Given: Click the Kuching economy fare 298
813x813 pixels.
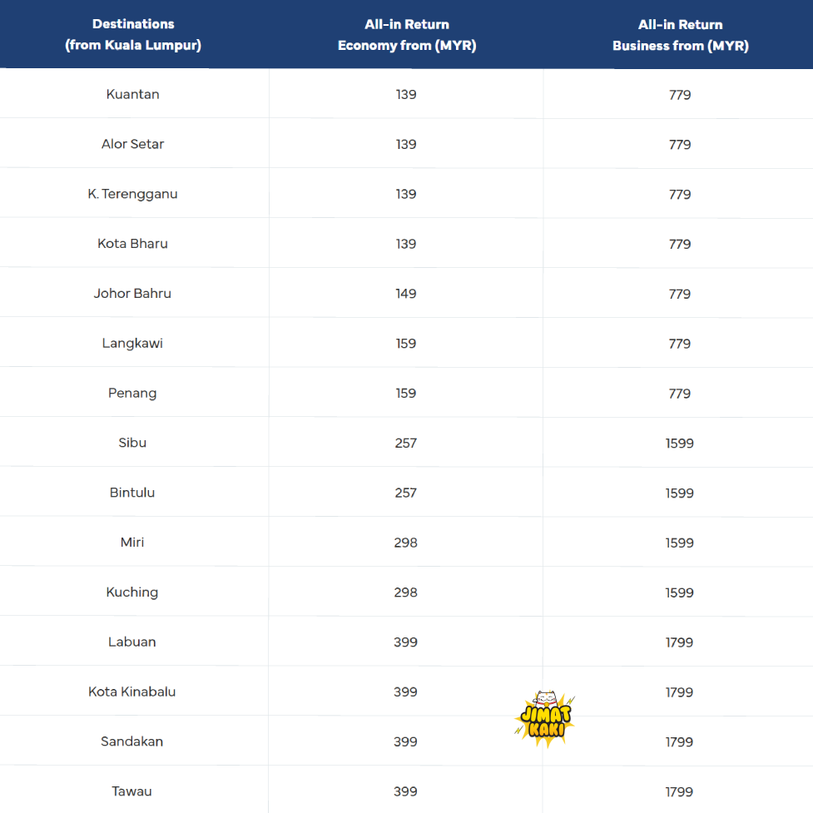Looking at the screenshot, I should click(x=406, y=592).
